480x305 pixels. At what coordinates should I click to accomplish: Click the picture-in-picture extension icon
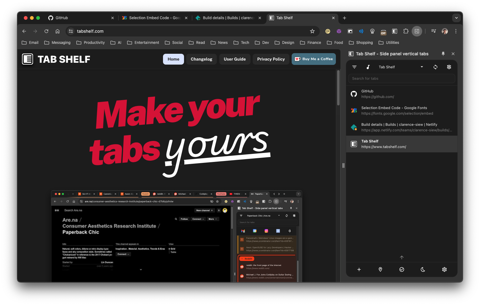350,31
